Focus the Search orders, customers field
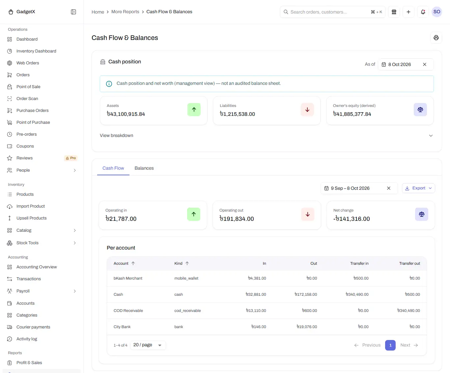Viewport: 450px width, 373px height. tap(333, 12)
